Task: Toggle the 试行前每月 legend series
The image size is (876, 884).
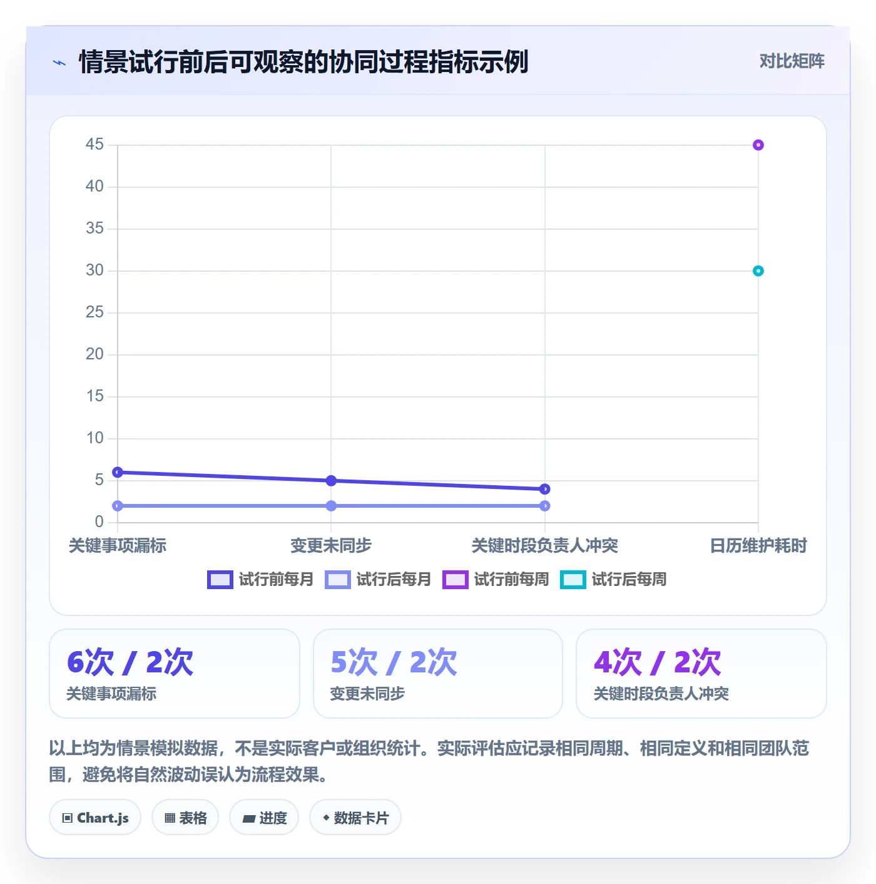Action: [260, 580]
